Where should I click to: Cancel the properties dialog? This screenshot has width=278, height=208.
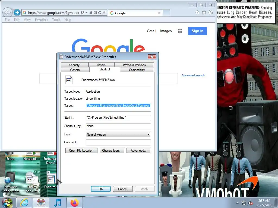(123, 189)
